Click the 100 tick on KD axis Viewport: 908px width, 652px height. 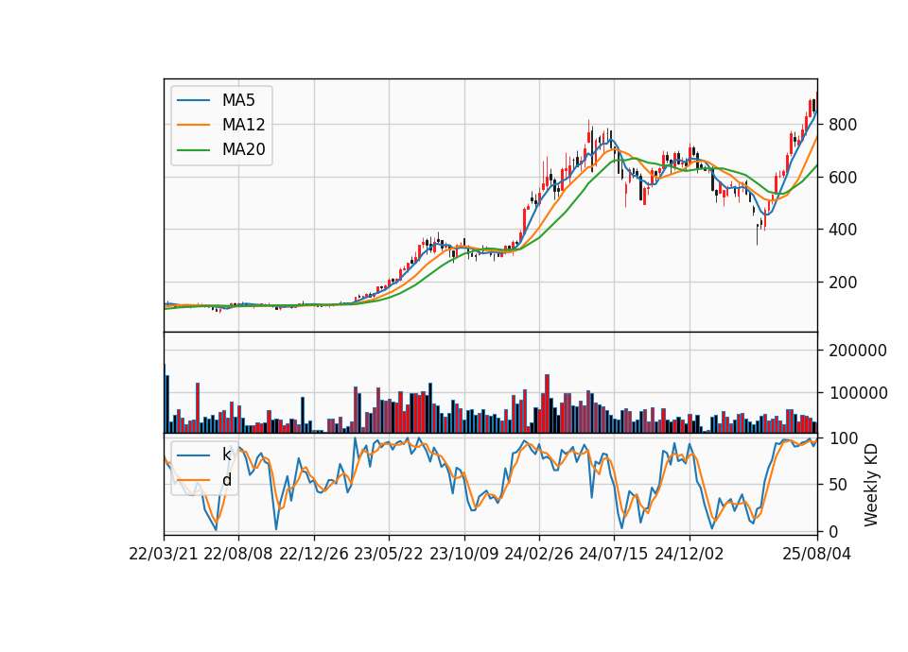click(x=843, y=438)
